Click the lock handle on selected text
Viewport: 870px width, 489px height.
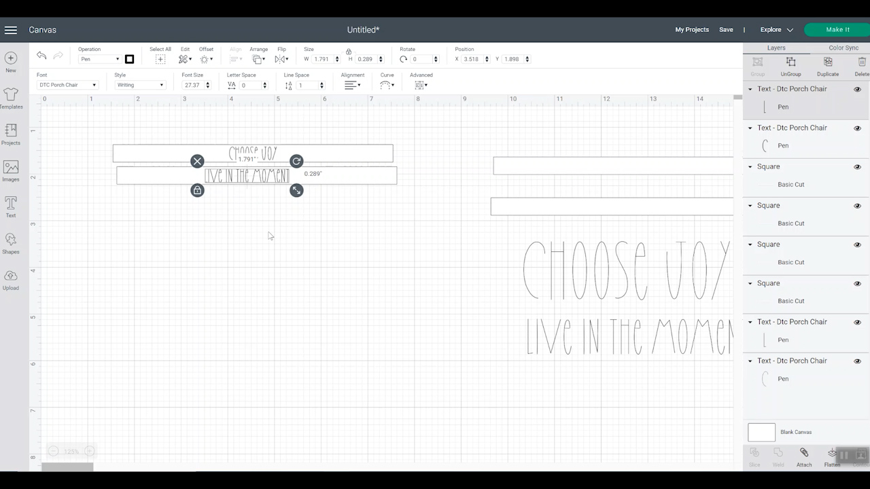197,190
